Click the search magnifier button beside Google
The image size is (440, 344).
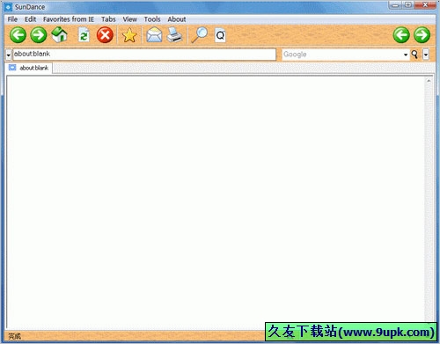pos(414,55)
